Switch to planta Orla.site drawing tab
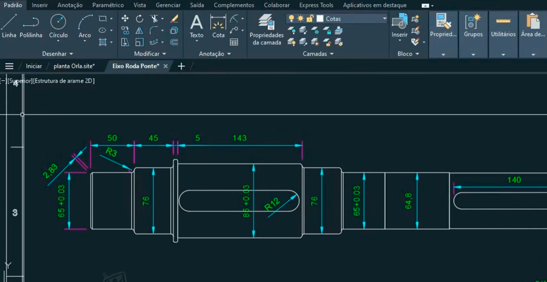This screenshot has width=547, height=282. click(x=74, y=66)
